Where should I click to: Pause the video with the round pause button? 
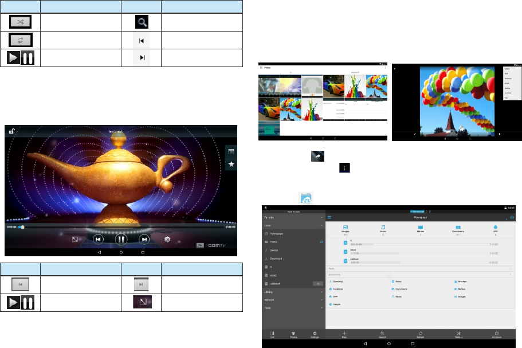[121, 239]
